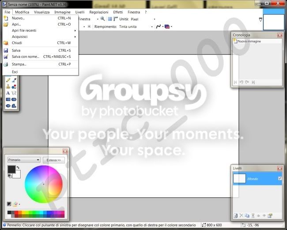287x230 pixels.
Task: Close the colors panel
Action: click(x=65, y=151)
